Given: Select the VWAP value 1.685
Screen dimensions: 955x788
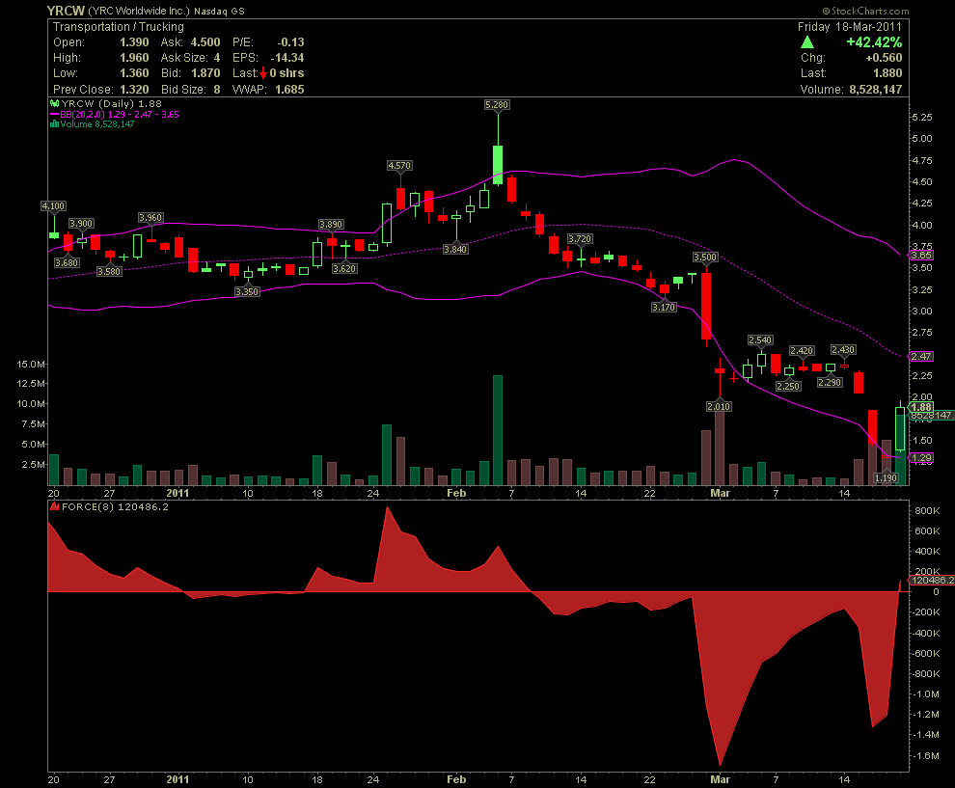Looking at the screenshot, I should pos(289,90).
